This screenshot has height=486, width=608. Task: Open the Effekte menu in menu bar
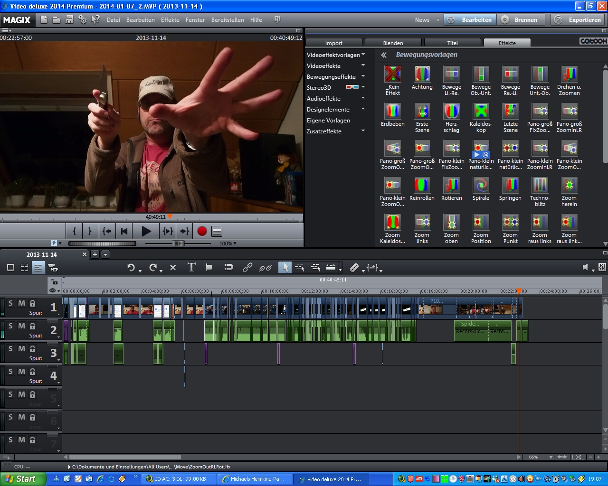click(170, 20)
